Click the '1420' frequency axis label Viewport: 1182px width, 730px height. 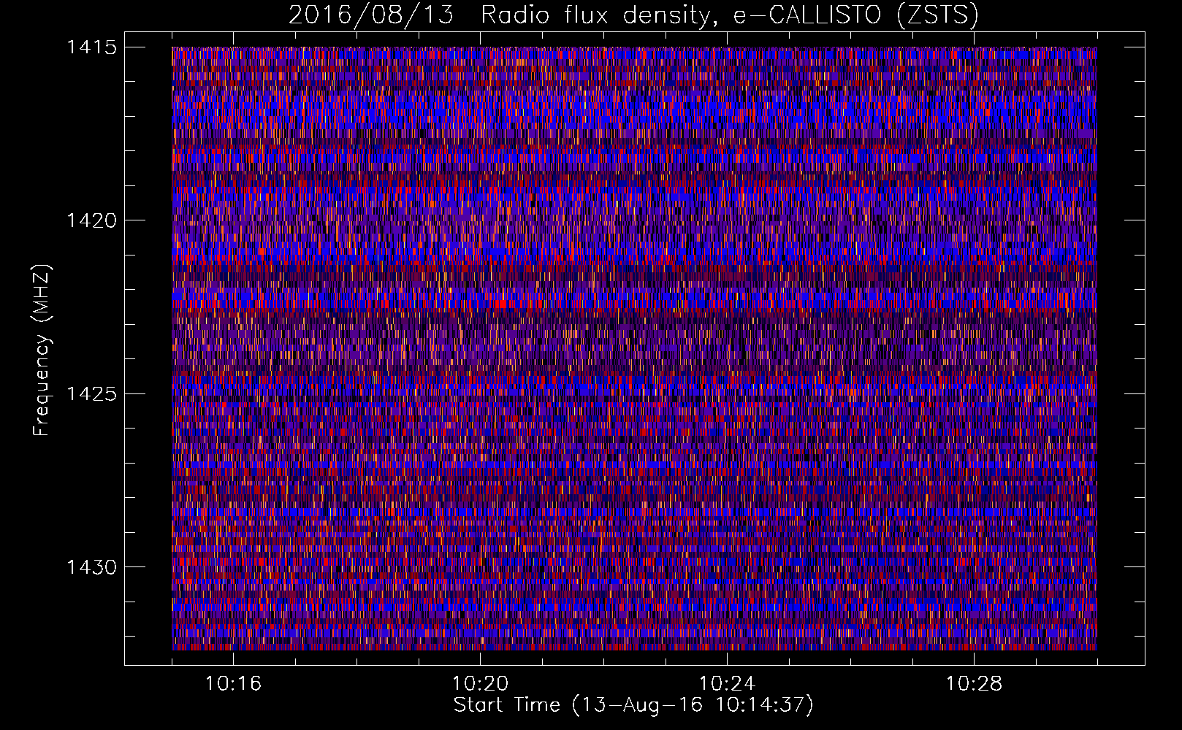[x=92, y=220]
